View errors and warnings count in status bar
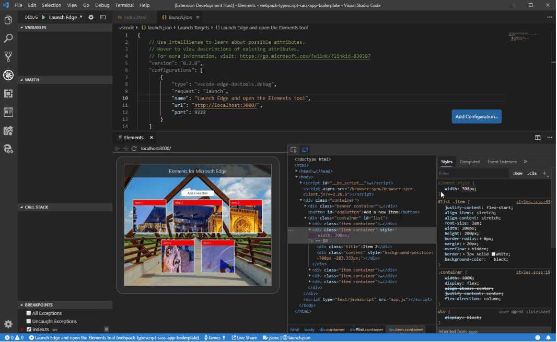The width and height of the screenshot is (557, 342). point(14,338)
